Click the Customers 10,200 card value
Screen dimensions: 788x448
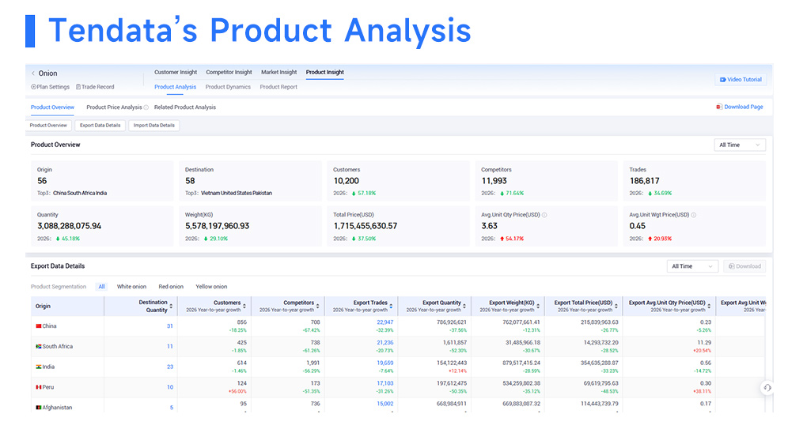pos(347,181)
